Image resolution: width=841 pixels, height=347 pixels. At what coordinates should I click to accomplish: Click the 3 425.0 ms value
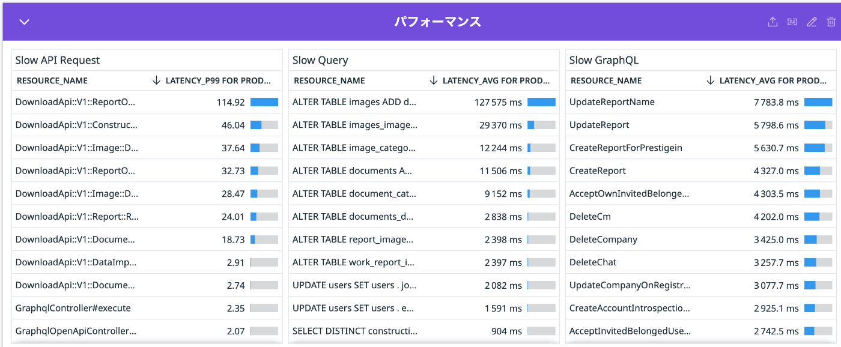pos(776,240)
